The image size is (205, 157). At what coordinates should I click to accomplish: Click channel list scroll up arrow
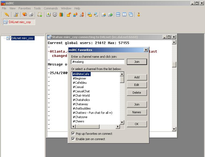(x=122, y=74)
